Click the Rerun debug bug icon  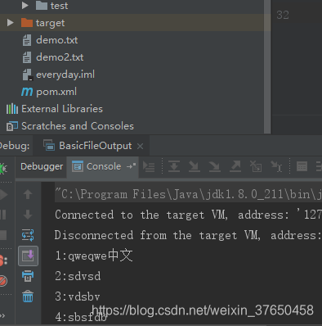[x=3, y=169]
